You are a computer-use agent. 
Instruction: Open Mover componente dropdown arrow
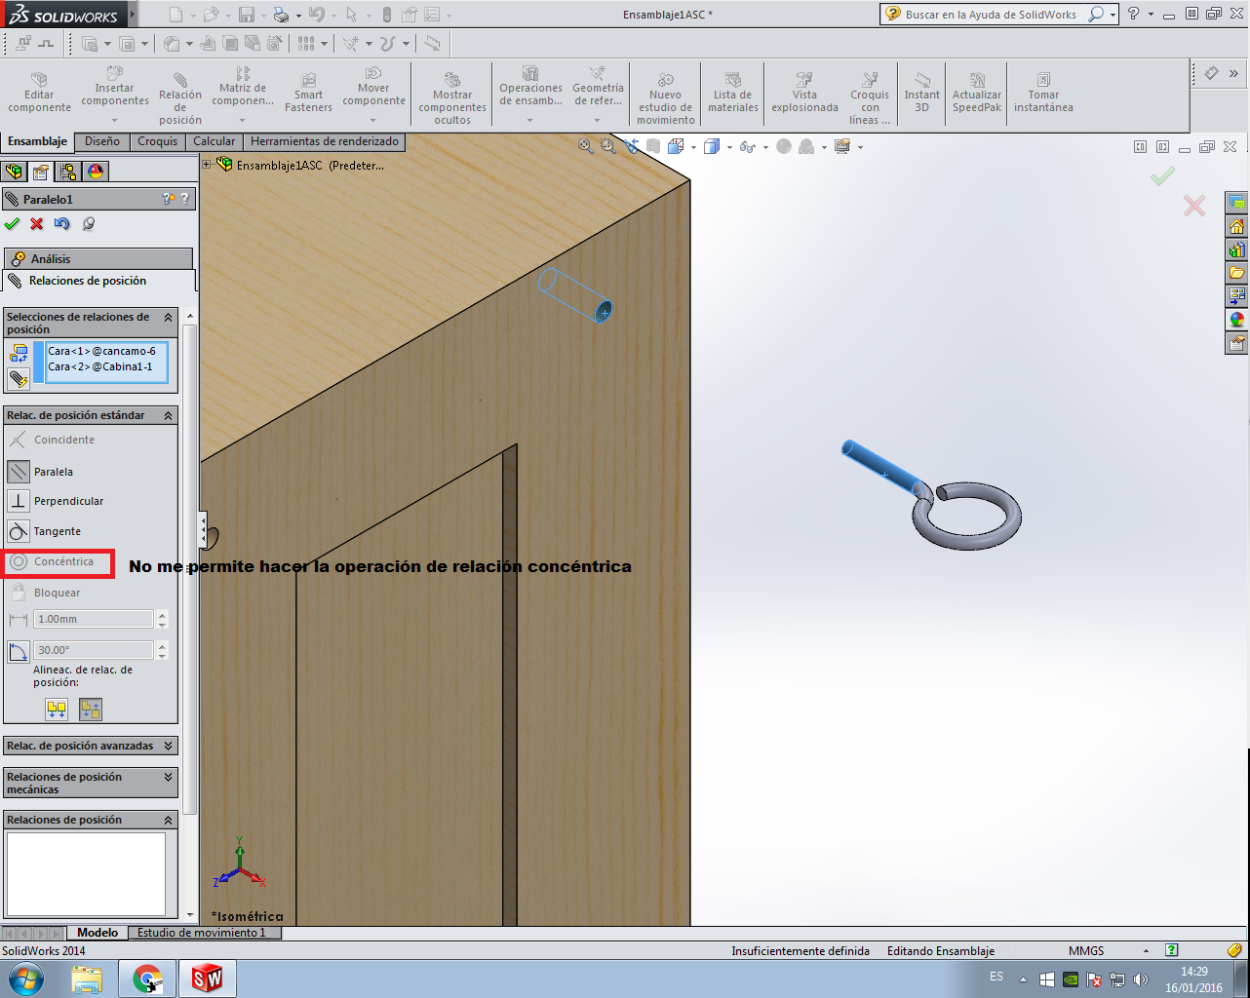[x=373, y=121]
